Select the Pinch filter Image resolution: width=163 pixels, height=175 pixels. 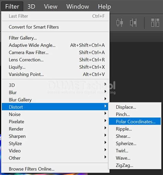pyautogui.click(x=135, y=114)
